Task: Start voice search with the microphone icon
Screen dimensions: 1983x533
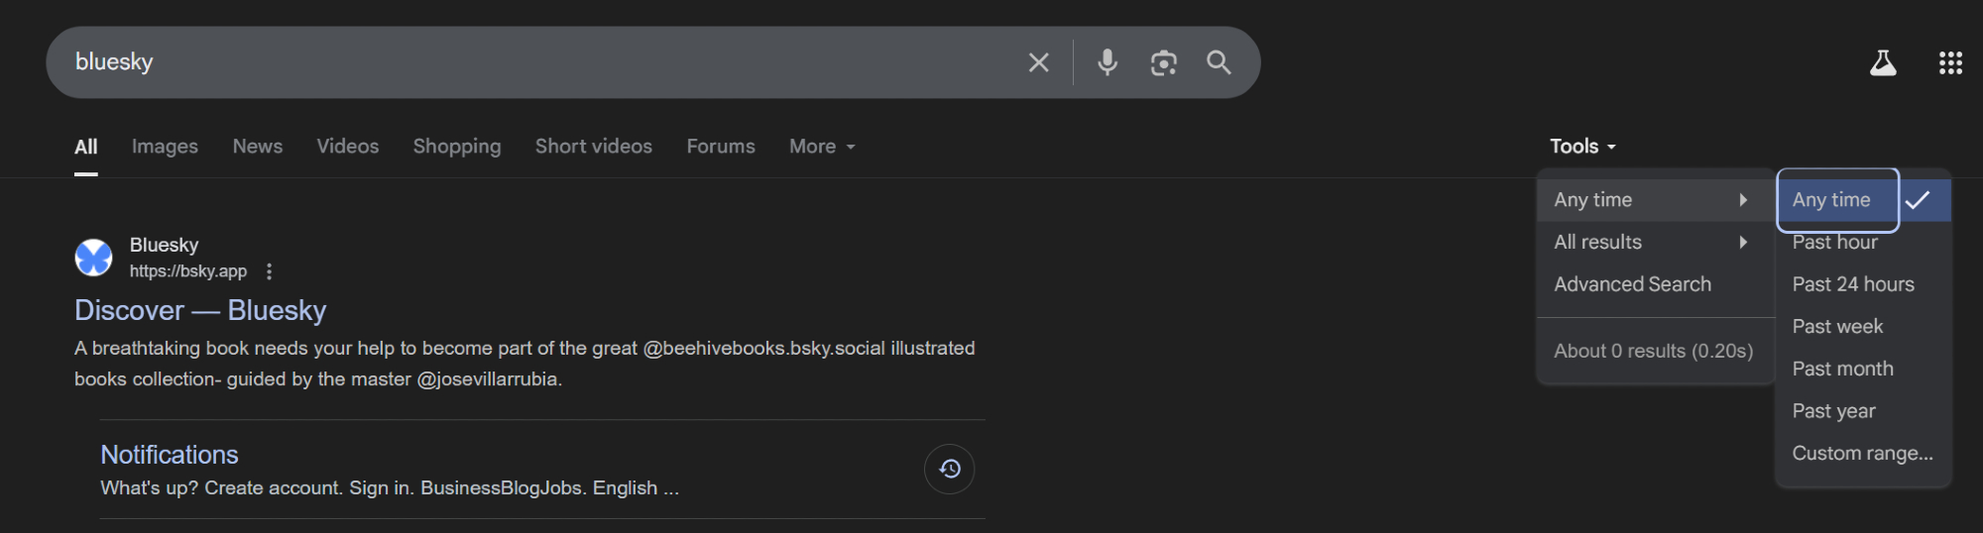Action: (x=1108, y=62)
